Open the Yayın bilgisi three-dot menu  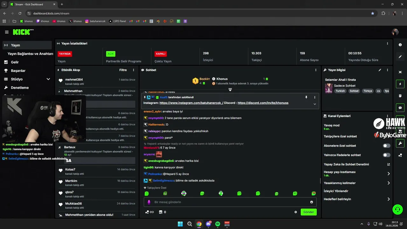coord(387,70)
